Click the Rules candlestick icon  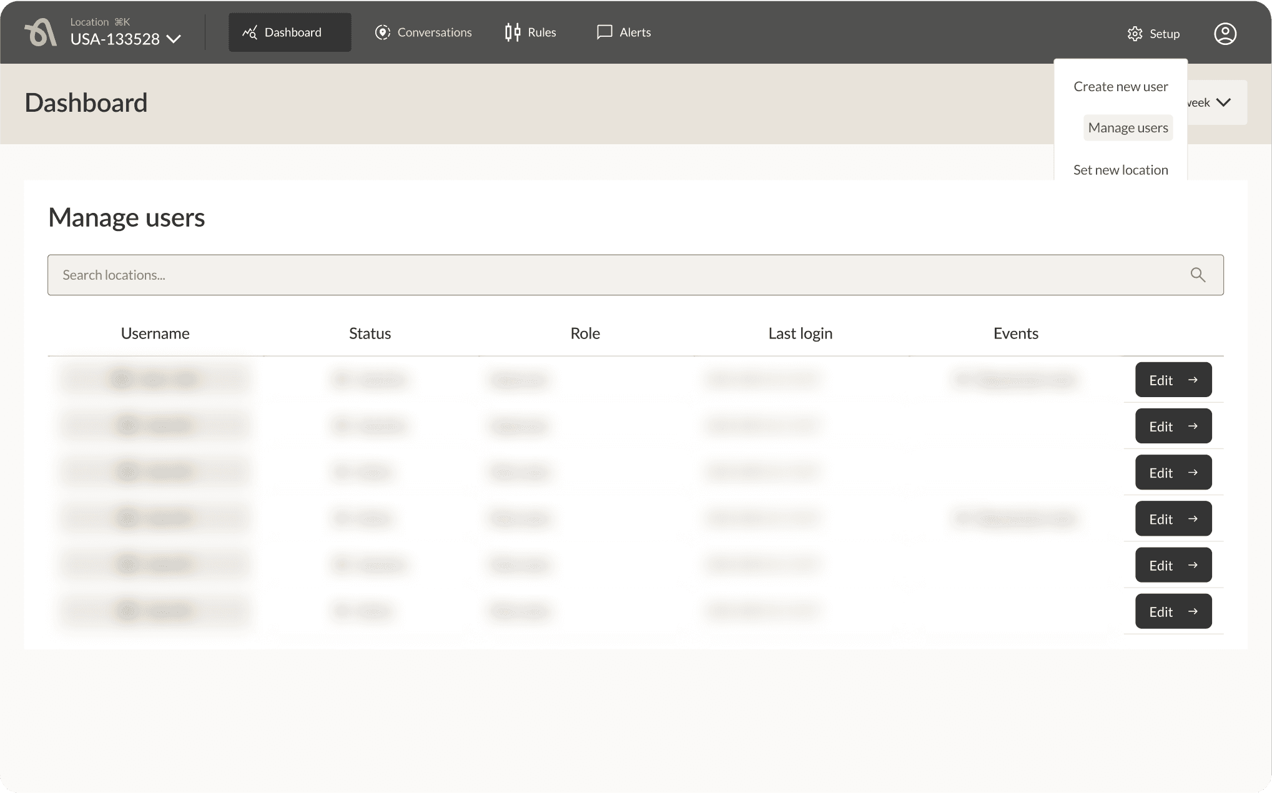click(x=513, y=32)
